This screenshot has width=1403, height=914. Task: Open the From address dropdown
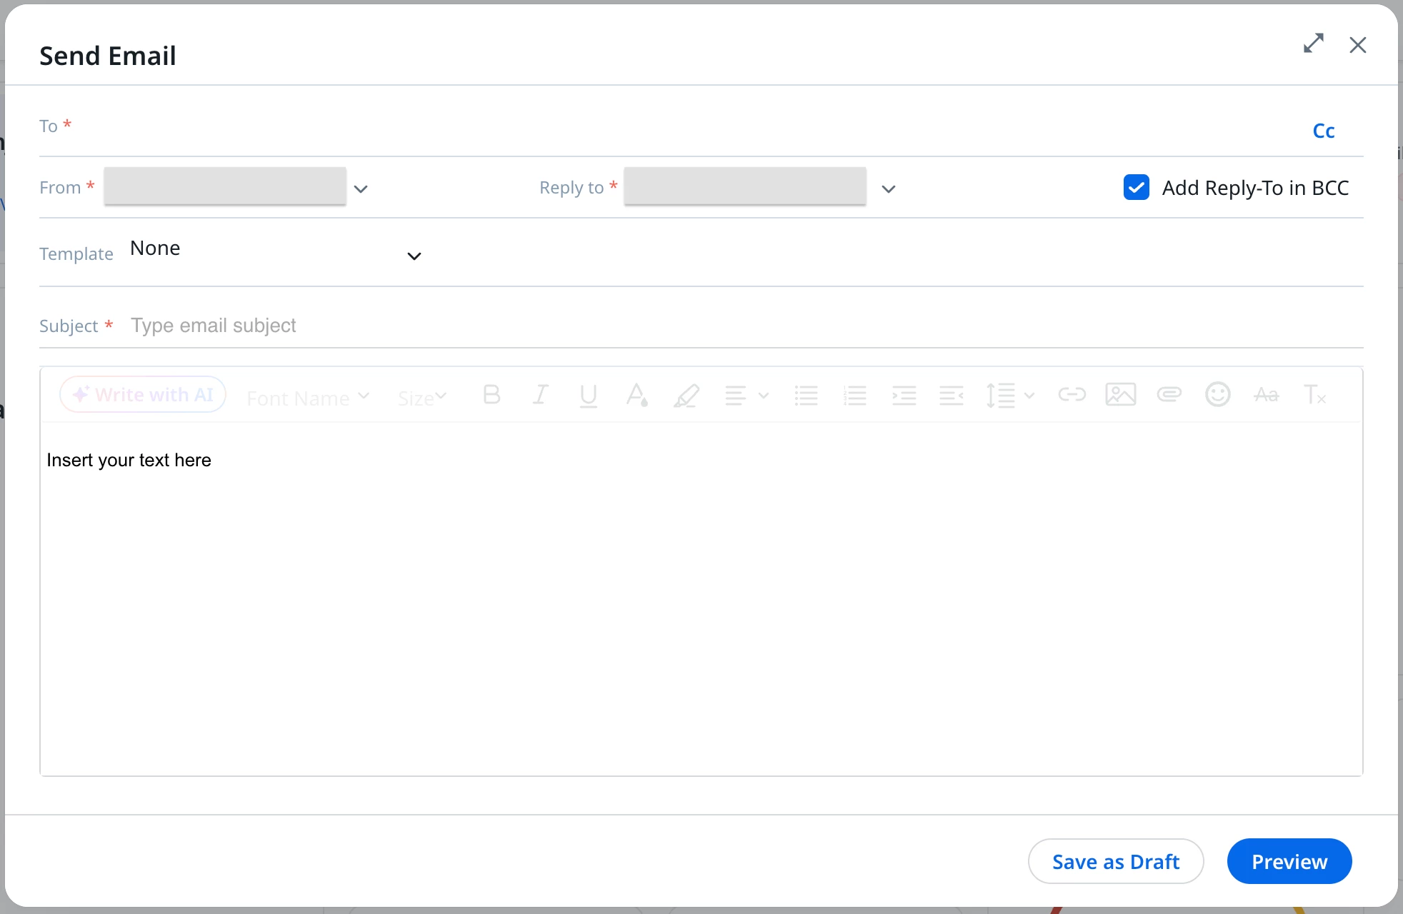tap(361, 189)
